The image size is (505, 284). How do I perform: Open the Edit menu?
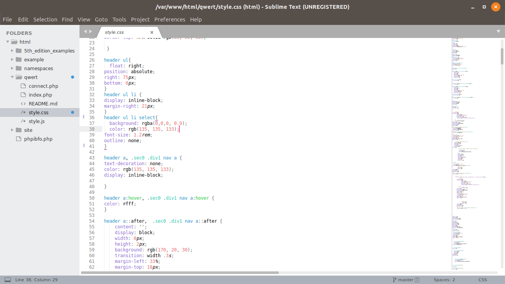point(23,20)
